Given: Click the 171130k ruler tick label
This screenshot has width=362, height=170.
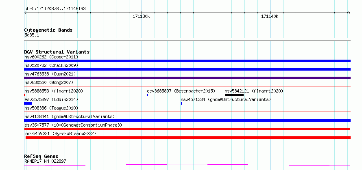Looking at the screenshot, I should point(141,16).
